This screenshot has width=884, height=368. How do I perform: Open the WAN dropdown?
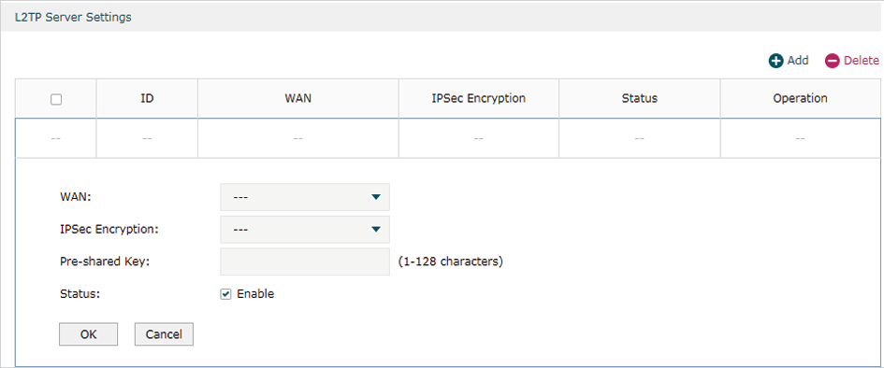[305, 197]
